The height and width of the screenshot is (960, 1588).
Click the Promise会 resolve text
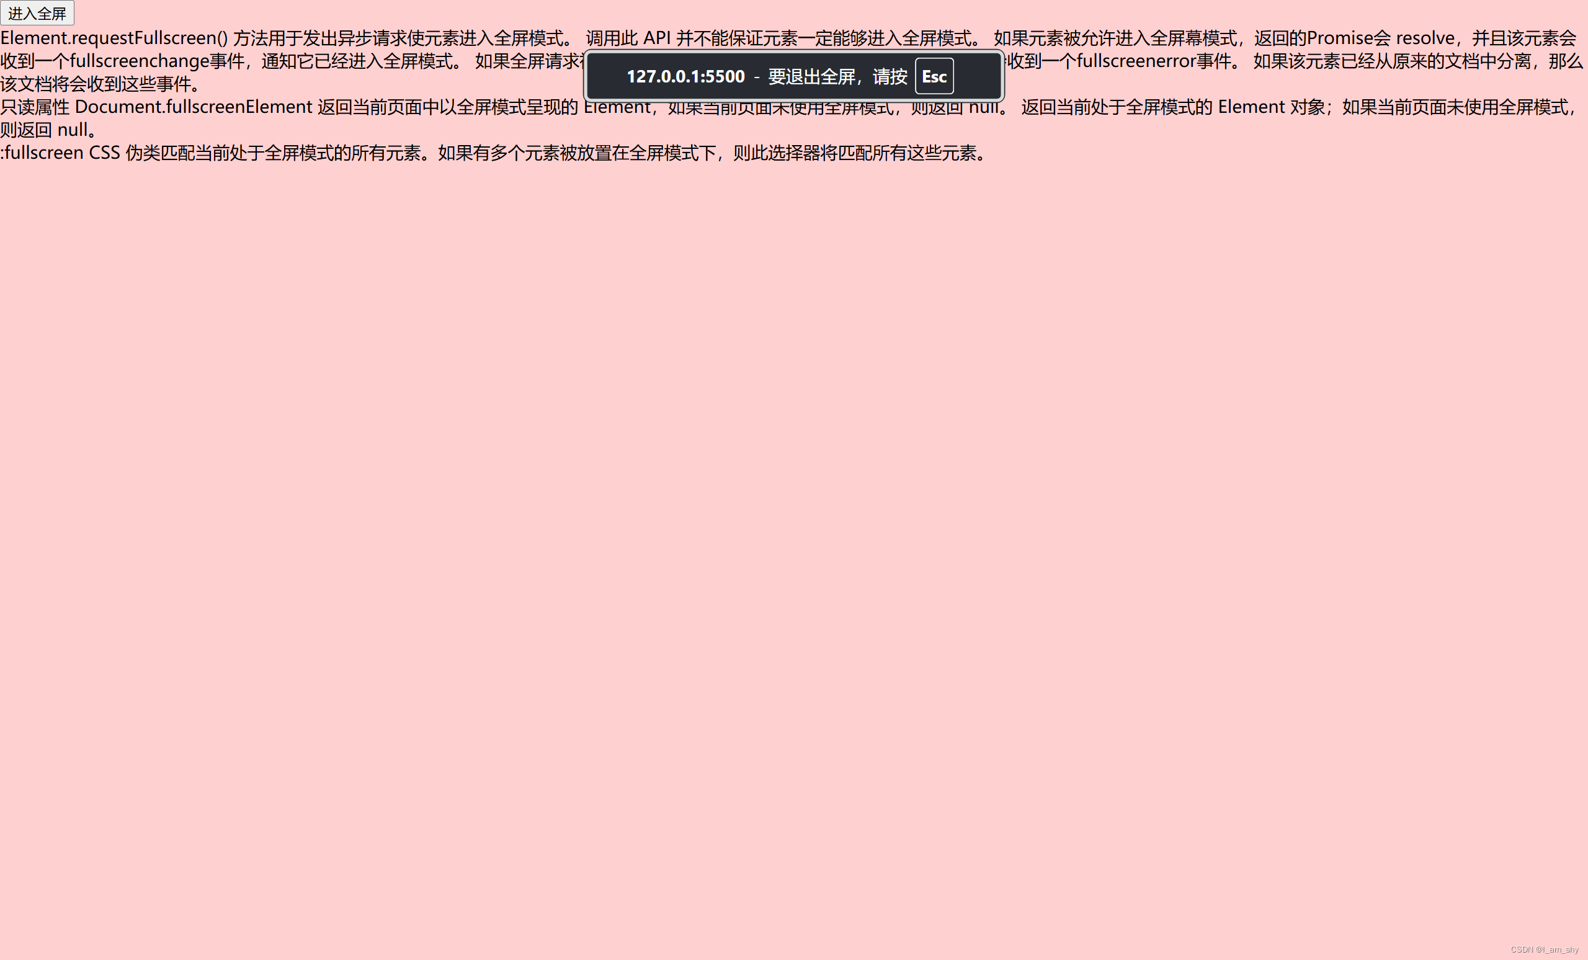(1380, 38)
